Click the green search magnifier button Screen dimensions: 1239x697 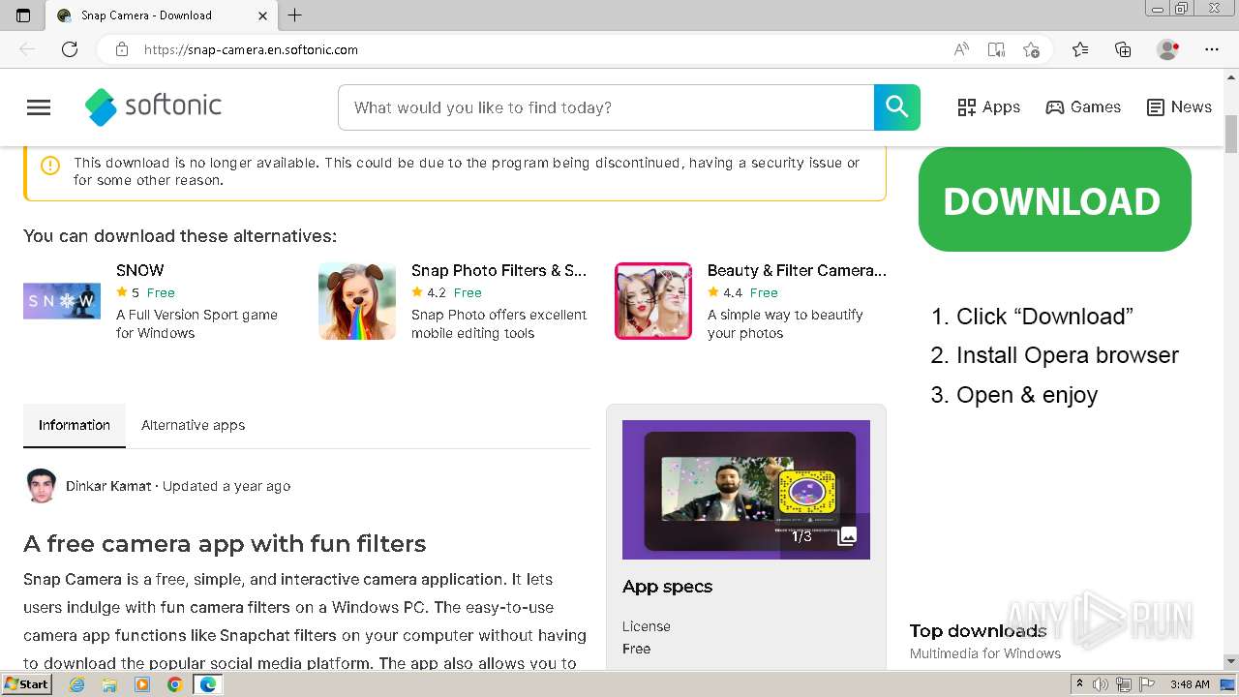coord(897,107)
